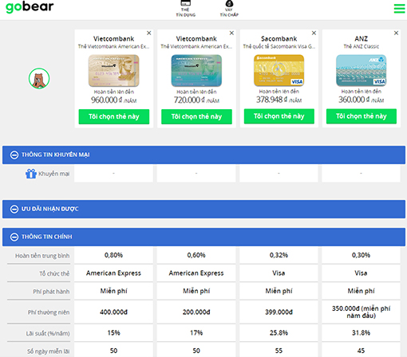Click the ANZ card title
The width and height of the screenshot is (407, 357).
pos(362,39)
